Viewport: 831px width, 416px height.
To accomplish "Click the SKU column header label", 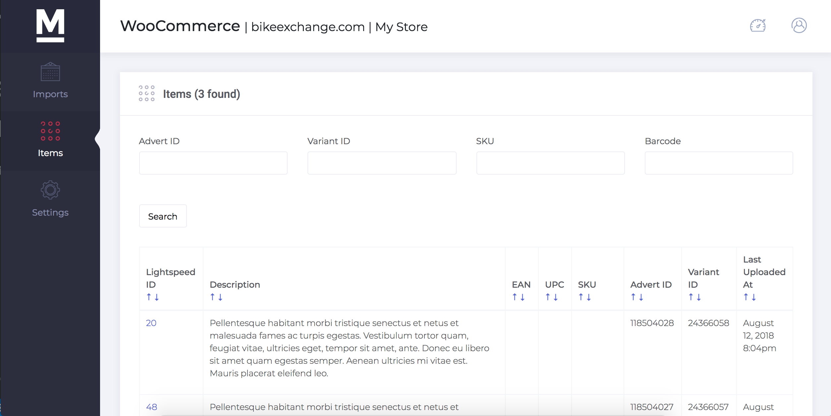I will (x=587, y=285).
